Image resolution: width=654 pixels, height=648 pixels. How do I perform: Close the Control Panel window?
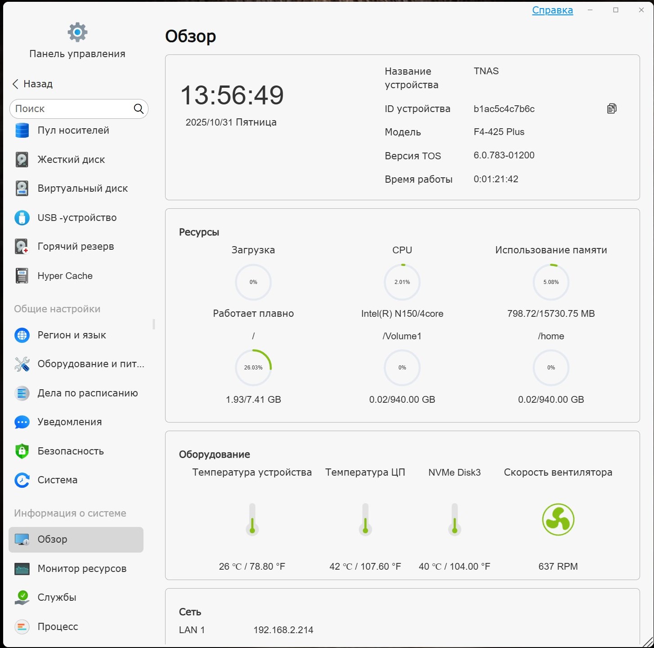point(641,10)
